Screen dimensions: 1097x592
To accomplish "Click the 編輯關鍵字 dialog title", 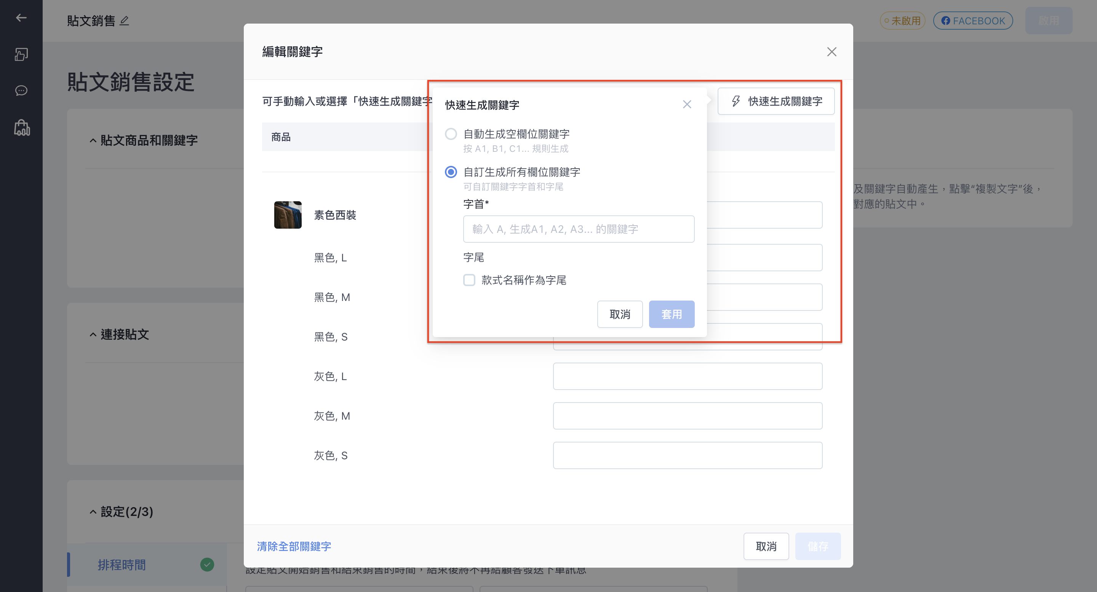I will 292,51.
